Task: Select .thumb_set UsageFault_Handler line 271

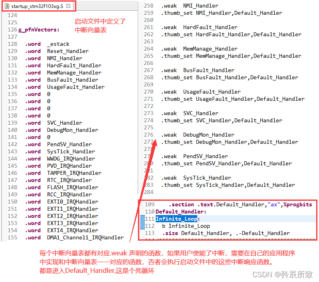Action: pyautogui.click(x=233, y=99)
